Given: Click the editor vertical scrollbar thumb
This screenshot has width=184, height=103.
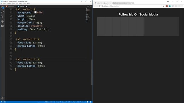Looking at the screenshot, I should click(x=92, y=72).
